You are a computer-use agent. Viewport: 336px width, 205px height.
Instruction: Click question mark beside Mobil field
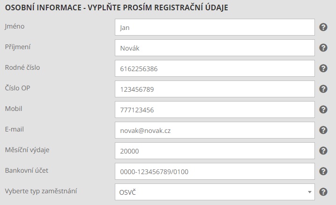[323, 110]
